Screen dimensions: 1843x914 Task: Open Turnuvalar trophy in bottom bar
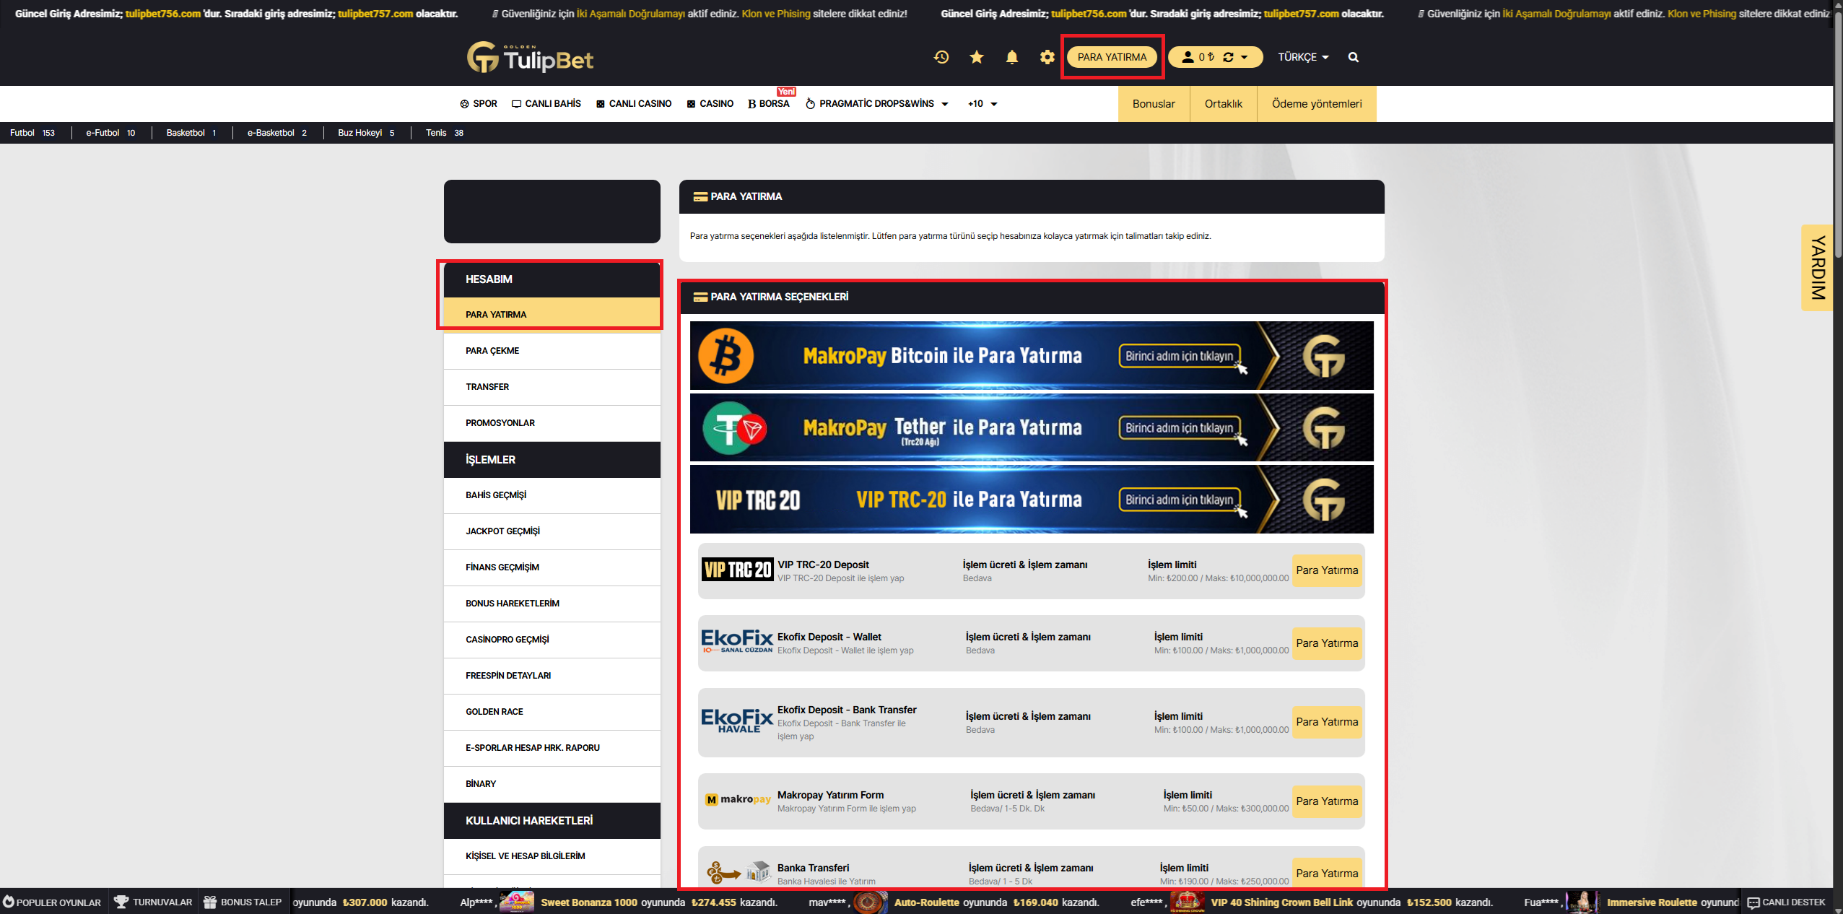tap(153, 902)
